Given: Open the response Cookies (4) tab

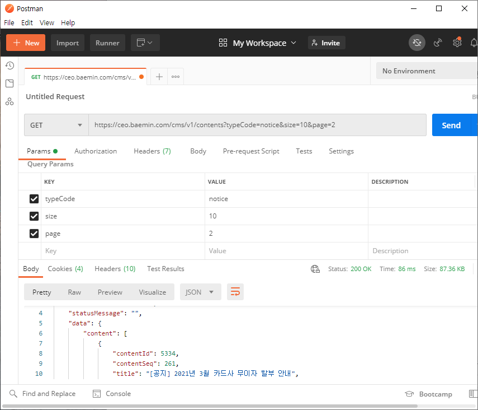Looking at the screenshot, I should pyautogui.click(x=65, y=269).
